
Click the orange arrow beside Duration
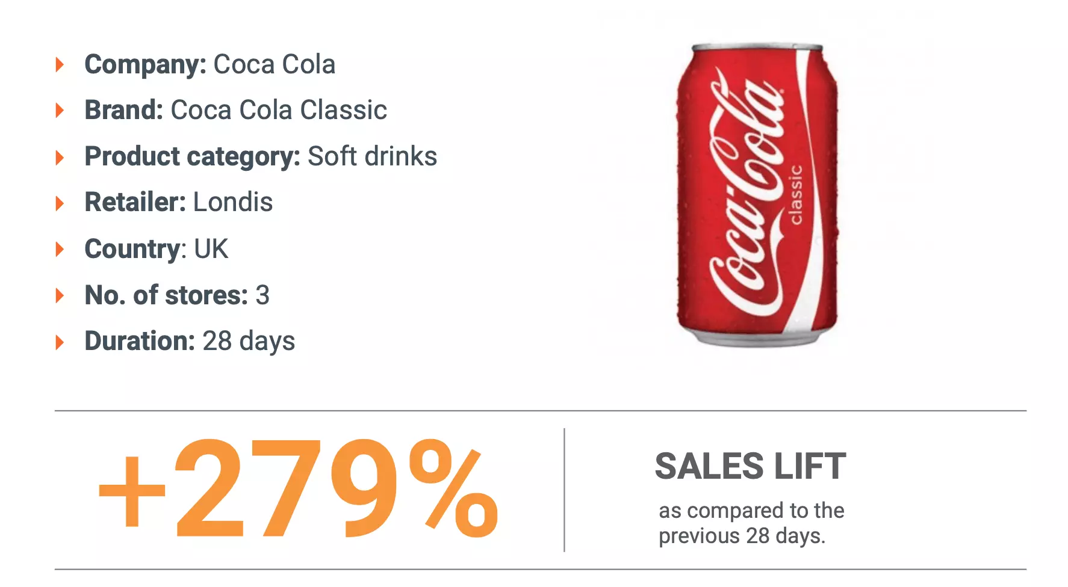coord(60,342)
